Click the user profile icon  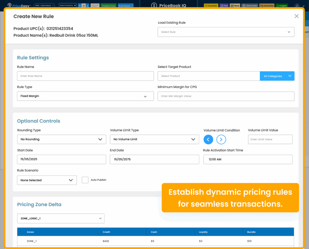(x=297, y=6)
